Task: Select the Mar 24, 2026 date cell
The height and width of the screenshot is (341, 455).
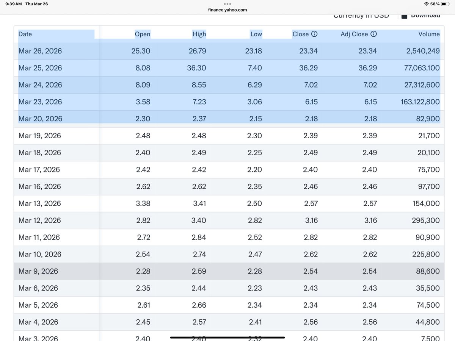Action: pyautogui.click(x=40, y=85)
